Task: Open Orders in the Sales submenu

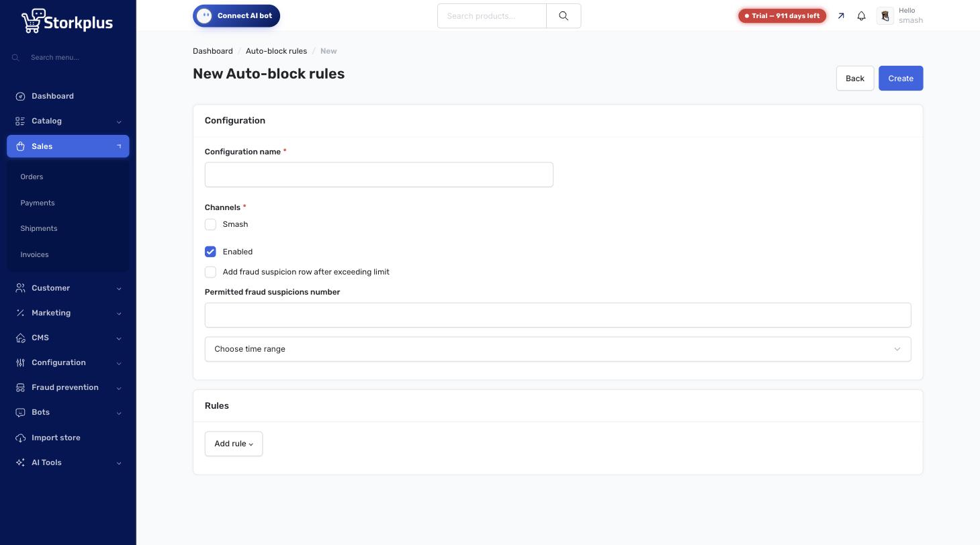Action: tap(32, 177)
